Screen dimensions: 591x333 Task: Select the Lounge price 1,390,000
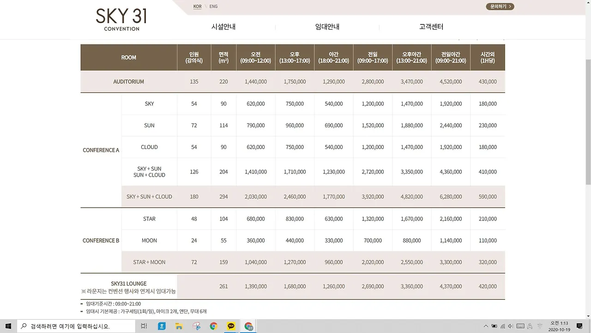tap(256, 286)
